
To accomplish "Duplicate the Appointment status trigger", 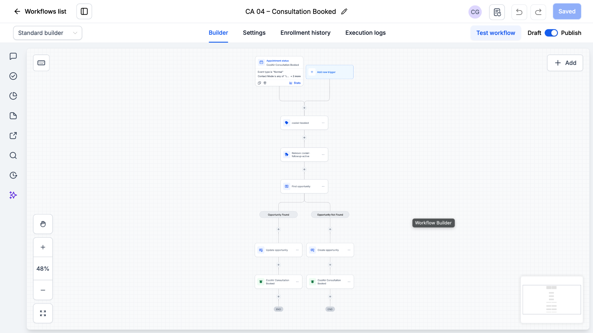I will tap(259, 83).
